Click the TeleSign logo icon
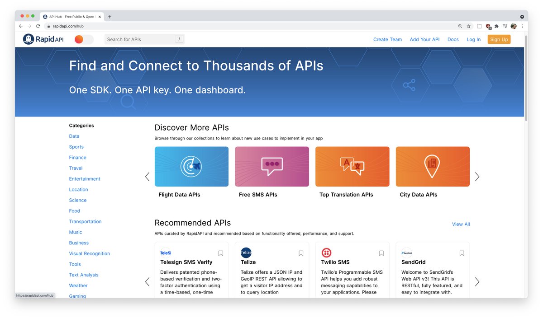 pyautogui.click(x=166, y=253)
